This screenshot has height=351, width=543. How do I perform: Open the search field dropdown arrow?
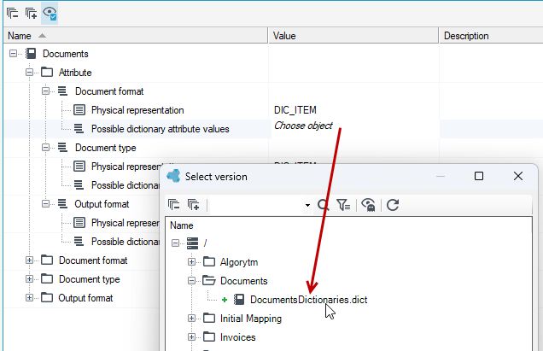pos(307,205)
